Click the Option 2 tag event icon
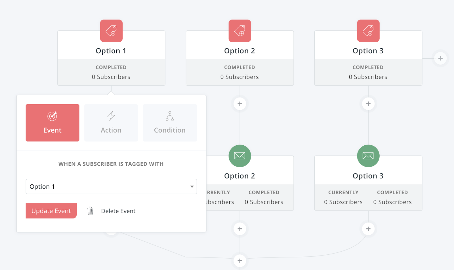This screenshot has height=270, width=454. [x=240, y=31]
